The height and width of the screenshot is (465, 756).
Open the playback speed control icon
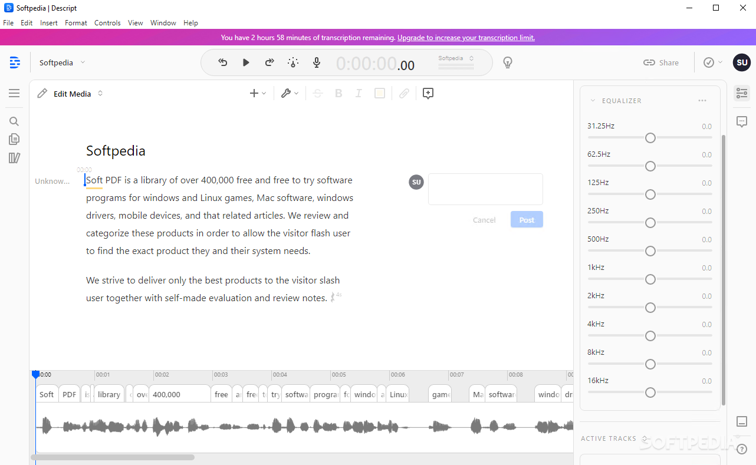tap(293, 62)
